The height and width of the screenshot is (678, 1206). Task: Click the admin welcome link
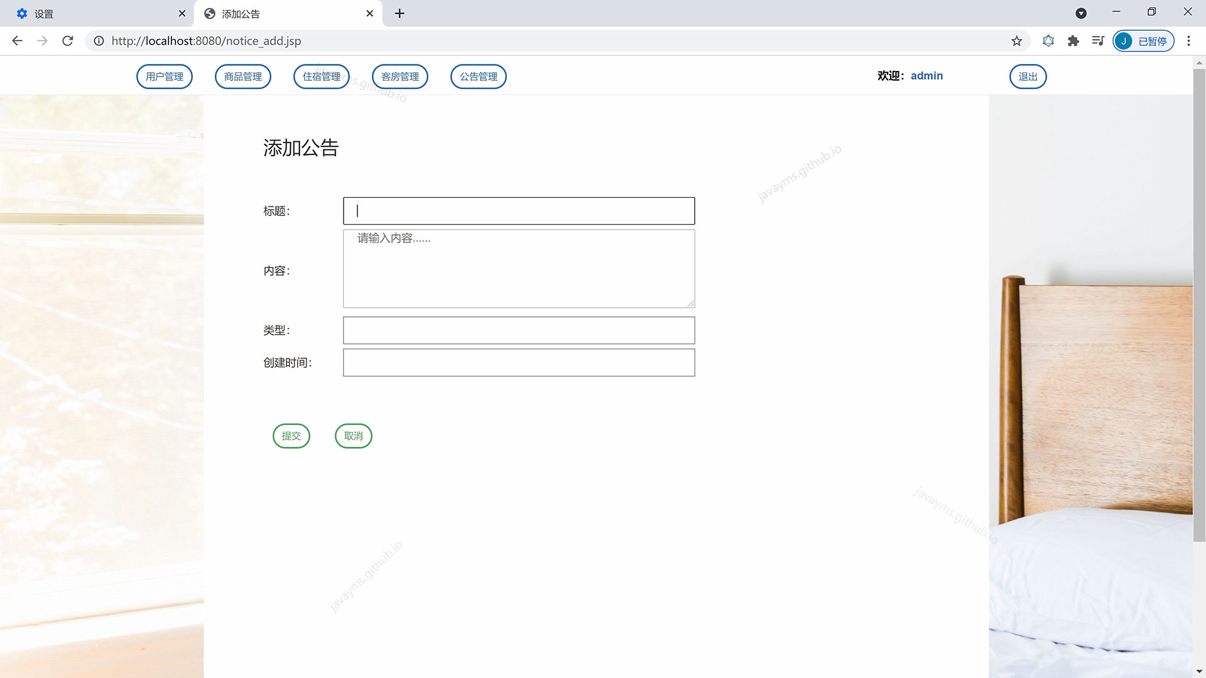point(927,75)
